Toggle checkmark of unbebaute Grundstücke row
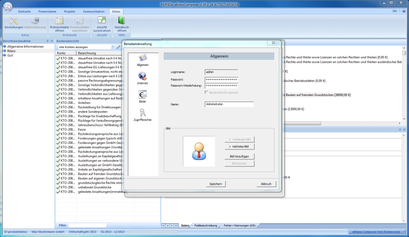This screenshot has width=409, height=237. pyautogui.click(x=58, y=187)
